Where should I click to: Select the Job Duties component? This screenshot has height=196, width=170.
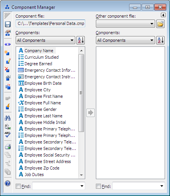point(31,175)
